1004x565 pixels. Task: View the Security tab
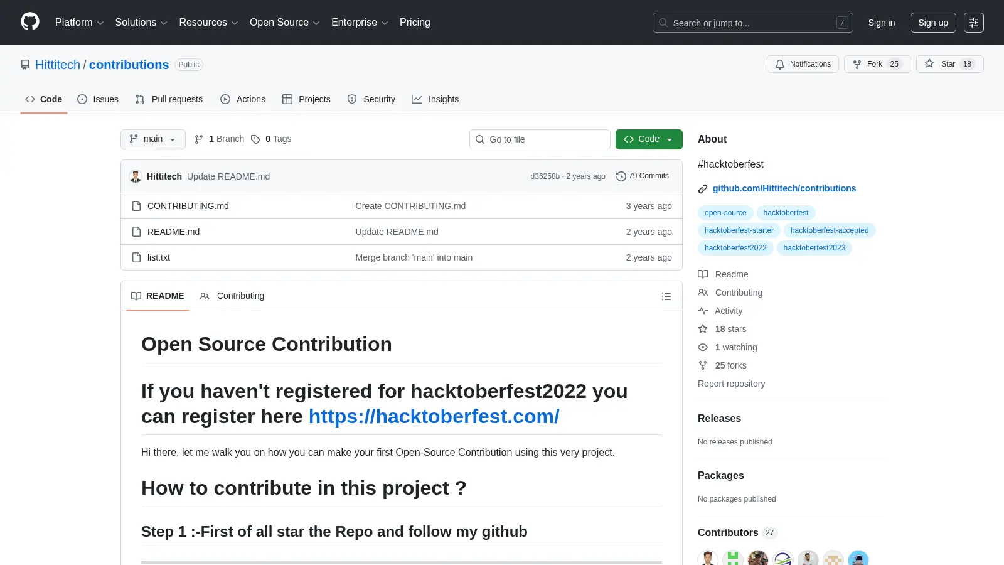pyautogui.click(x=371, y=99)
